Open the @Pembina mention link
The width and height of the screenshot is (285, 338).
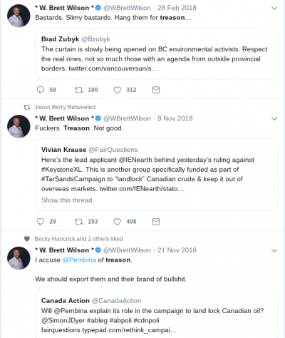point(79,260)
